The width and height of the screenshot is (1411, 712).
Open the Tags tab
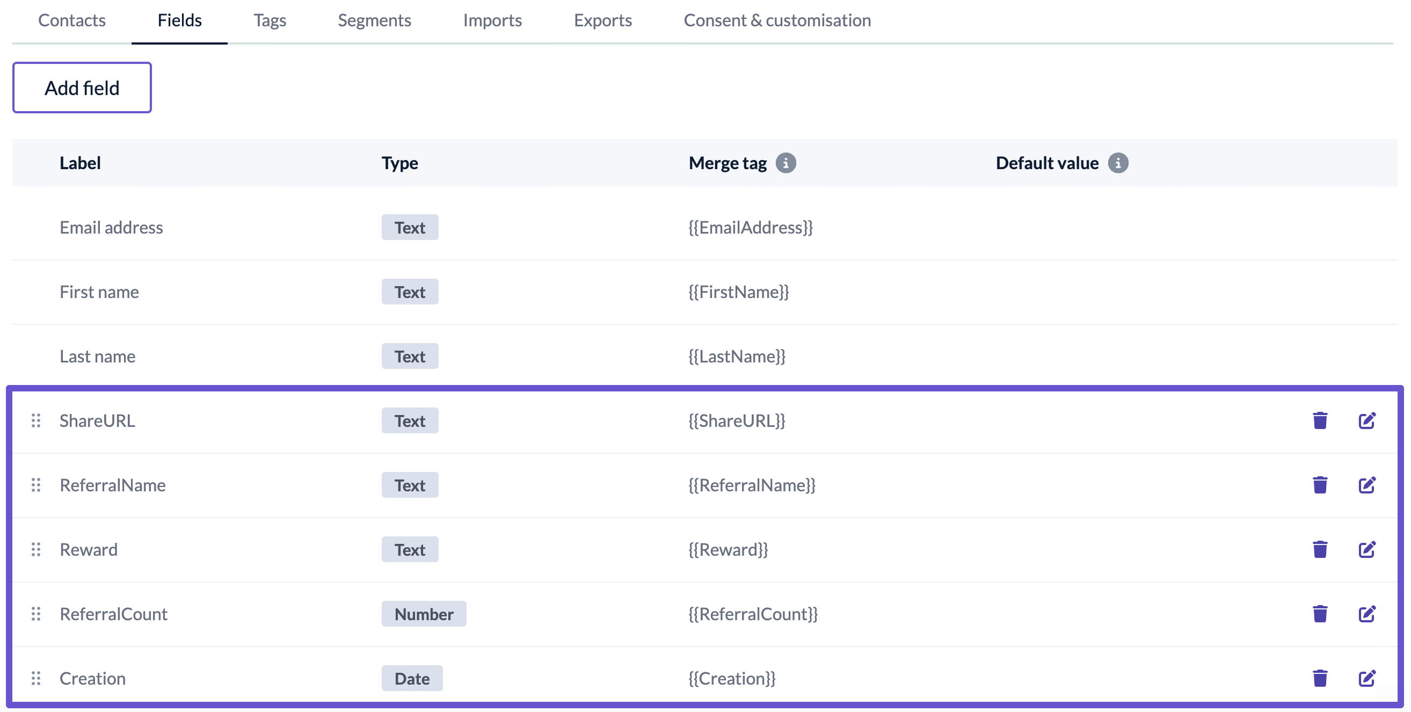(x=270, y=20)
